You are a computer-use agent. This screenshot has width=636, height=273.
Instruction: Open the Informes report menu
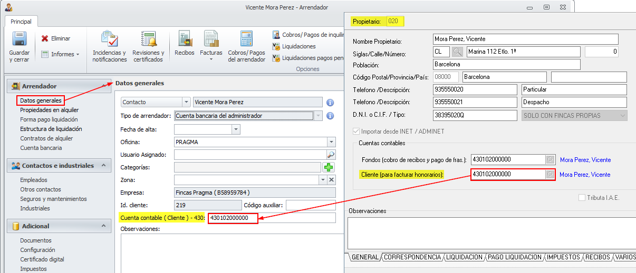click(x=60, y=54)
